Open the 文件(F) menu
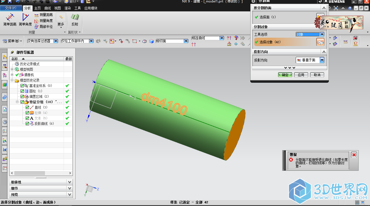Image resolution: width=370 pixels, height=206 pixels. (11, 8)
